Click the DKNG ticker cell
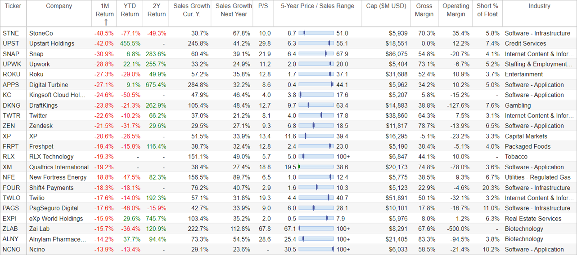 tap(11, 106)
